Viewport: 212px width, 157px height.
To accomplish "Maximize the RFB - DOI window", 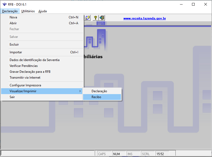I will pyautogui.click(x=193, y=4).
